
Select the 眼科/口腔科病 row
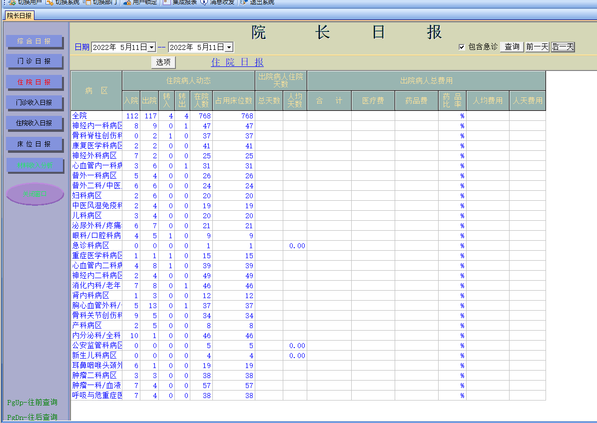308,236
